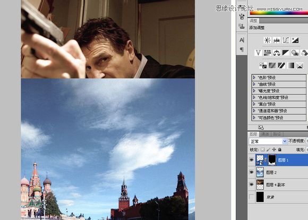Hide 图层 4 副本 with its eye icon
Image resolution: width=308 pixels, height=220 pixels.
coord(251,184)
